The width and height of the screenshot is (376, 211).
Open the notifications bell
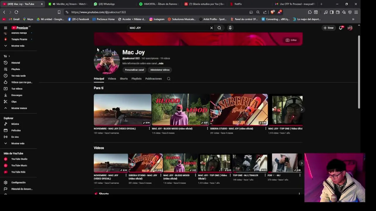coord(341,28)
